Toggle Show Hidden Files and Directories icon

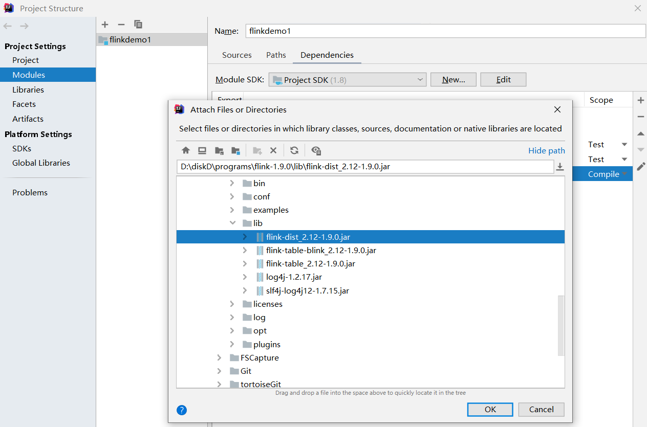(x=316, y=150)
